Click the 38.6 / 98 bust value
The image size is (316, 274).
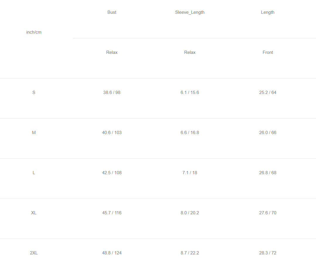click(112, 93)
